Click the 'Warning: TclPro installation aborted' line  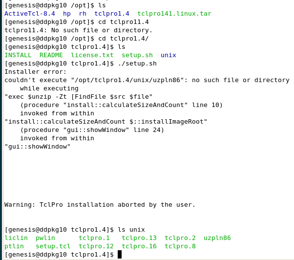(100, 205)
